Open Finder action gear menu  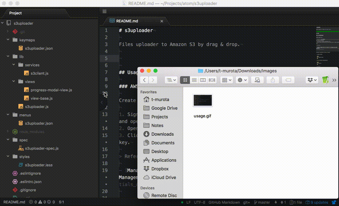(242, 80)
